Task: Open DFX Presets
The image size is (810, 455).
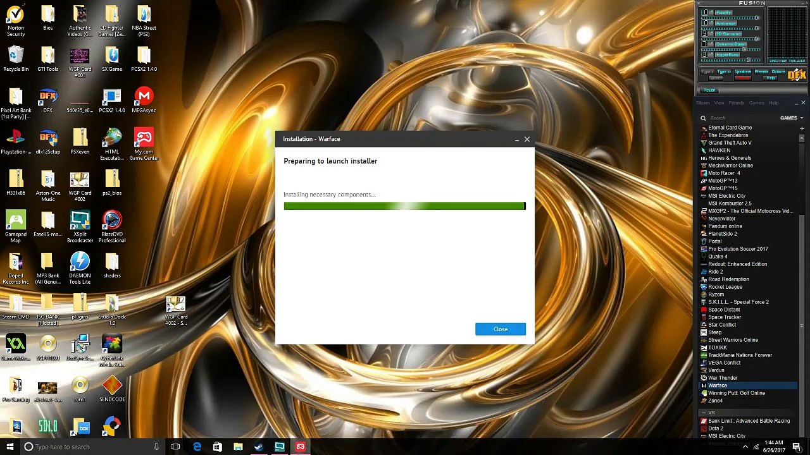Action: coord(761,72)
